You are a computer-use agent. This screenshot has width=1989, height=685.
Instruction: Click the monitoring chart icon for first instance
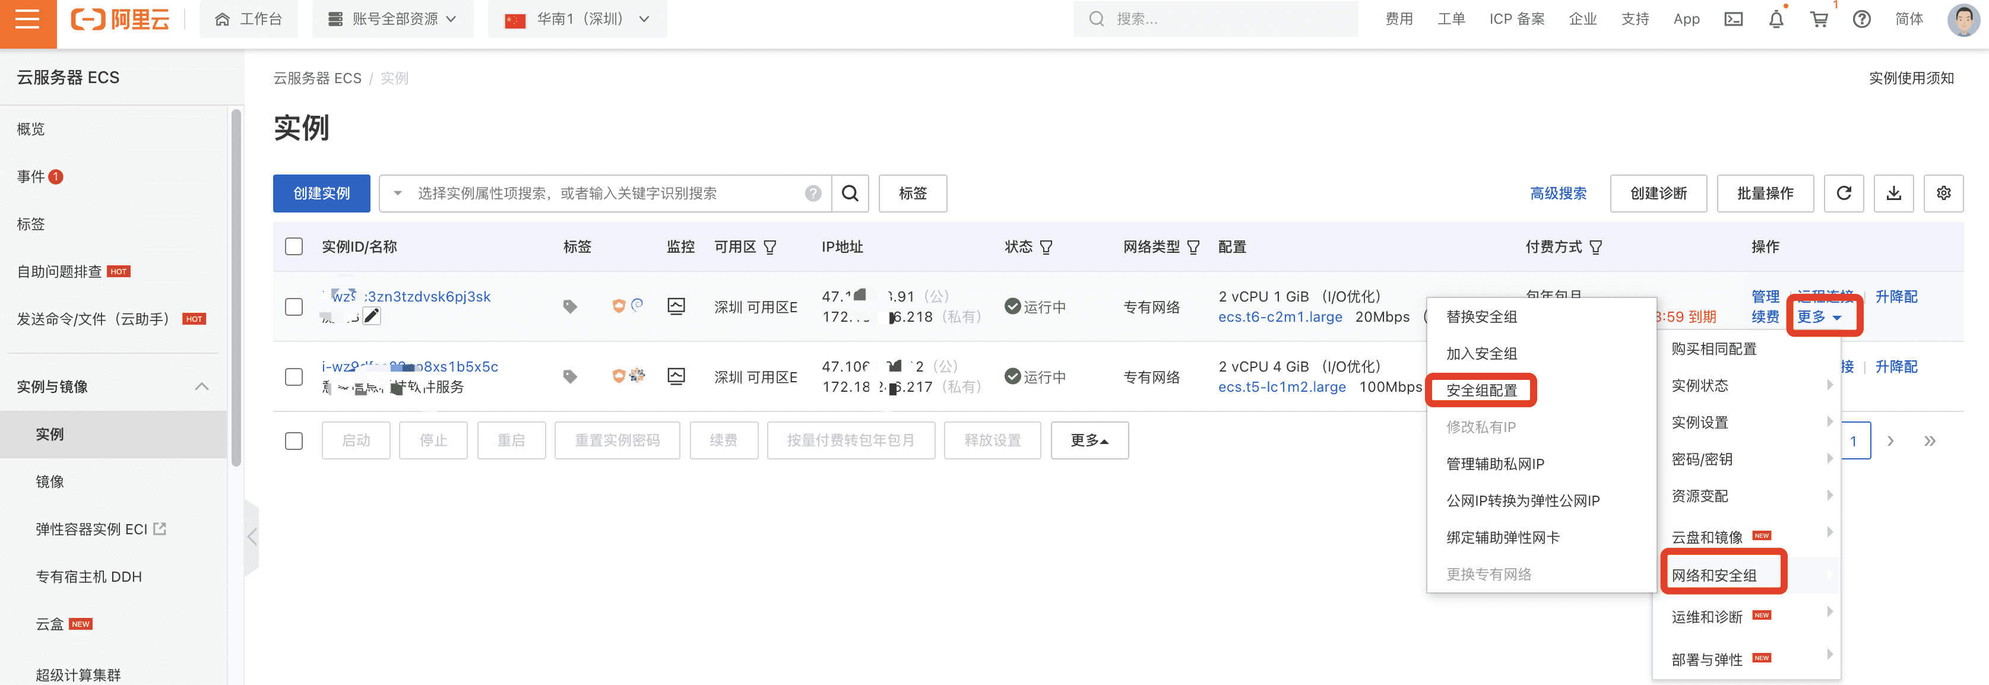[676, 306]
